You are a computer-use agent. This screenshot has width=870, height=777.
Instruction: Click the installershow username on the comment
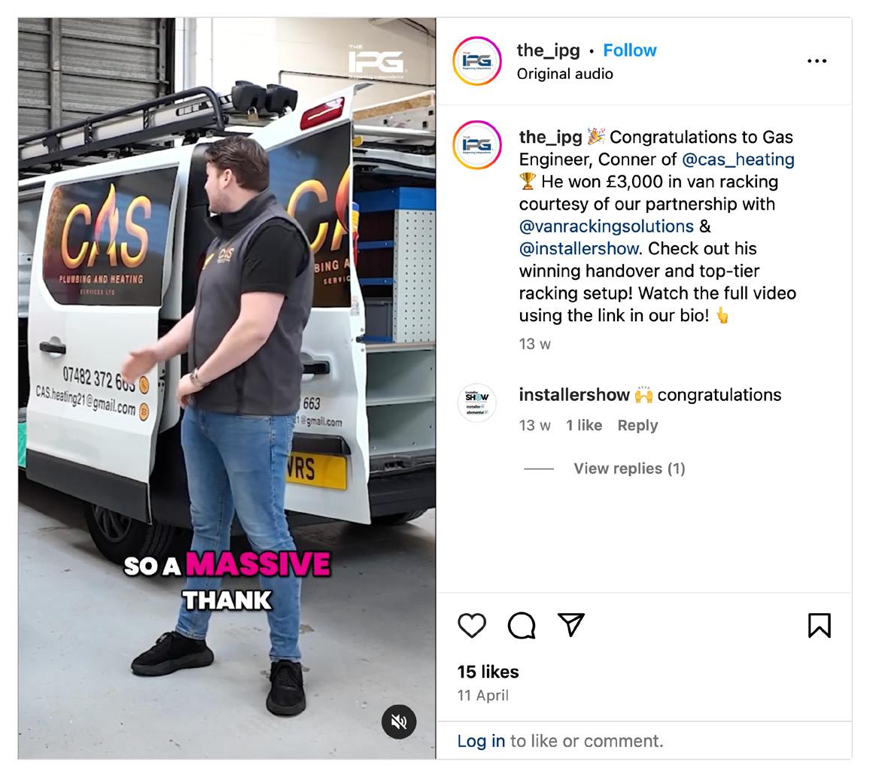pyautogui.click(x=574, y=395)
